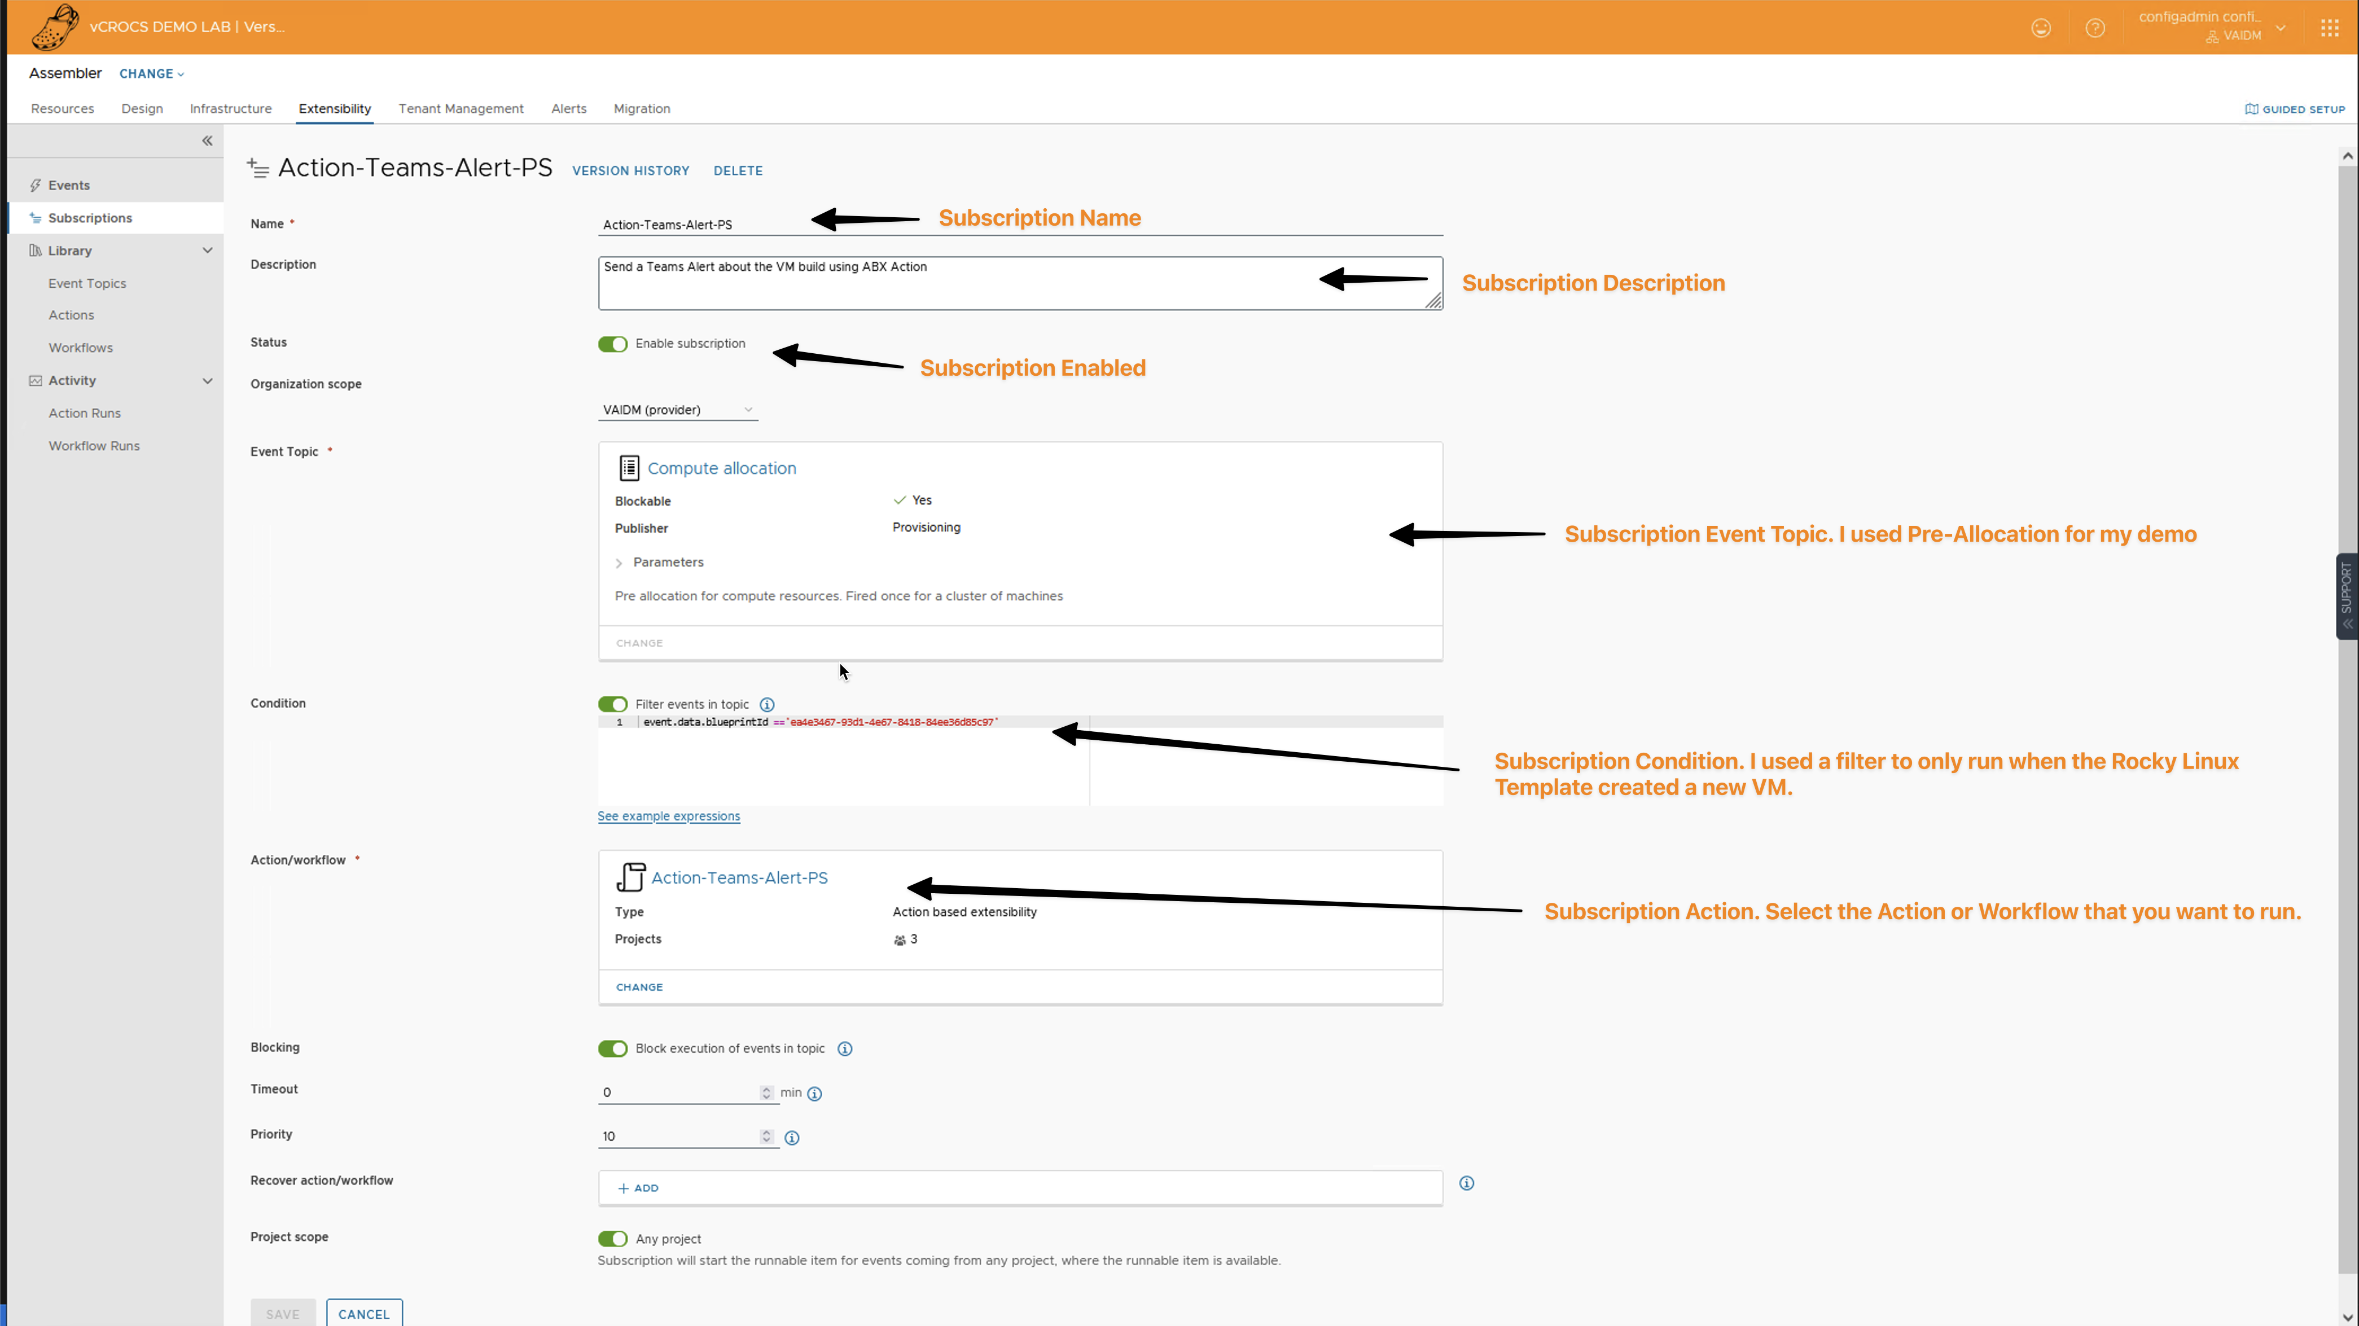Click info icon next to Timeout field
The image size is (2359, 1326).
(814, 1094)
